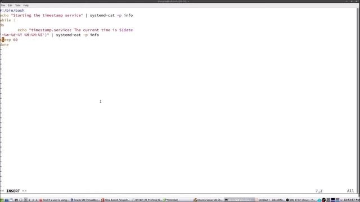Image resolution: width=360 pixels, height=202 pixels.
Task: Click the OBS tray icon
Action: click(324, 200)
